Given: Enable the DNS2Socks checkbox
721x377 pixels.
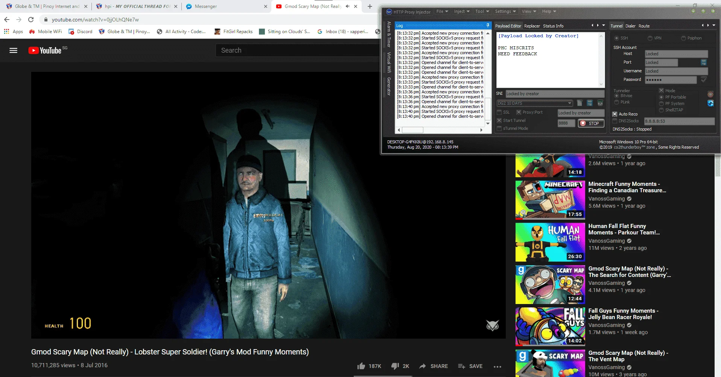Looking at the screenshot, I should click(615, 121).
